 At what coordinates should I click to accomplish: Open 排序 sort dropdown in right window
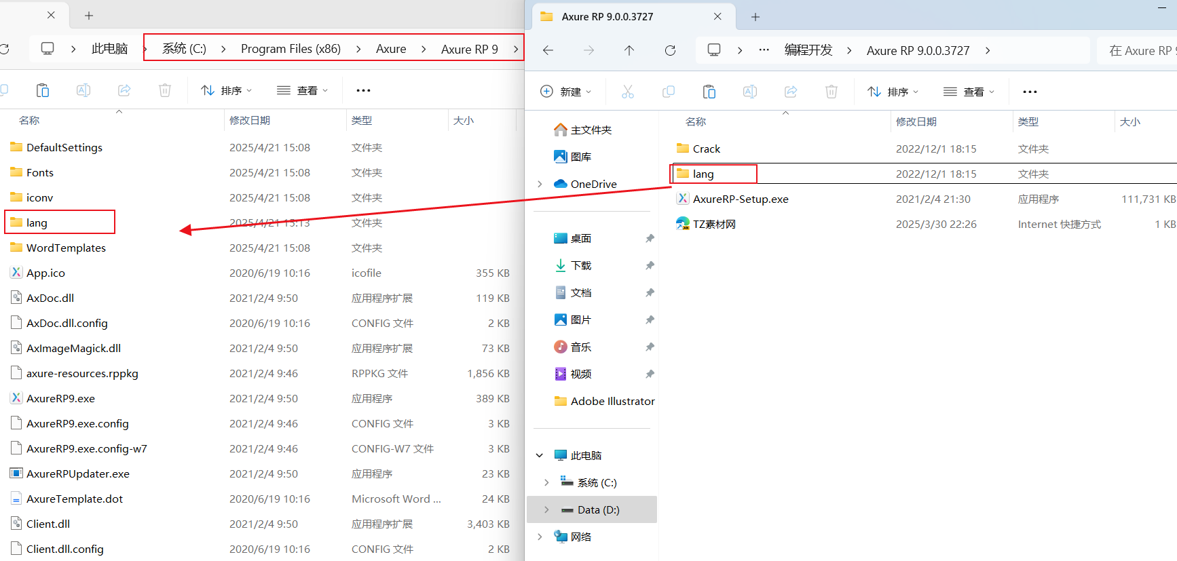(x=893, y=92)
